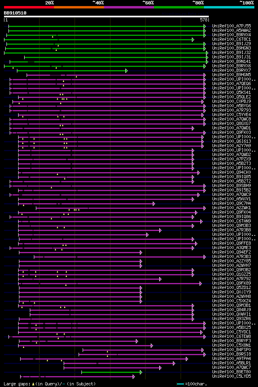Select hit UniRef100_Q9FK03
The height and width of the screenshot is (387, 258).
coord(231,133)
